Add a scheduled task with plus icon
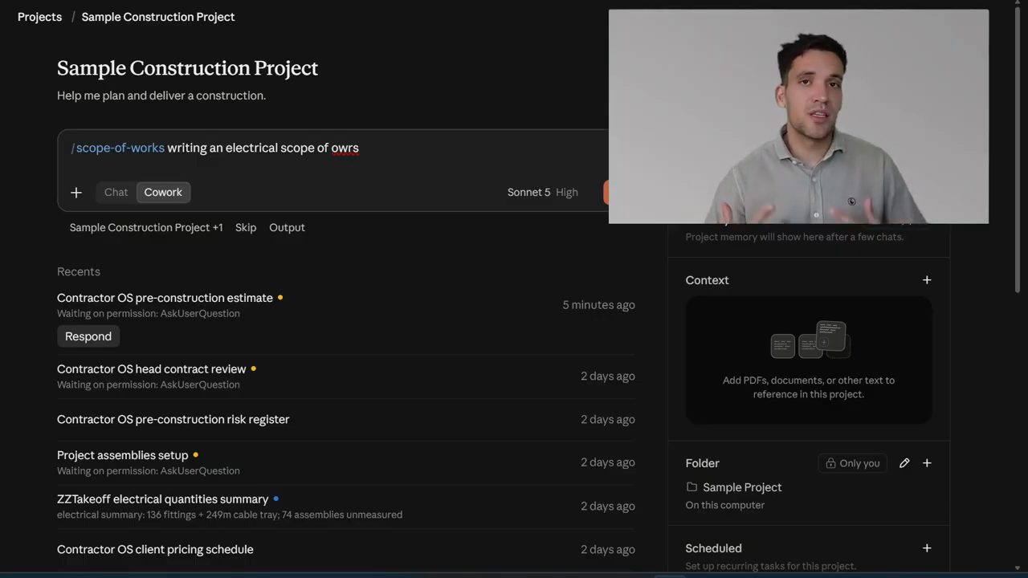 click(x=927, y=548)
